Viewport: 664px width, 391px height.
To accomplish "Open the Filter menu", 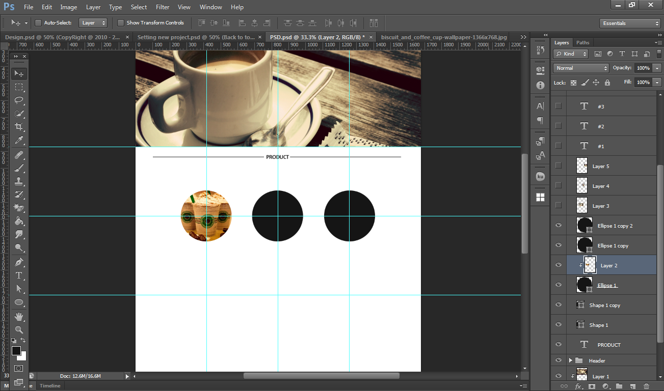I will pos(163,7).
